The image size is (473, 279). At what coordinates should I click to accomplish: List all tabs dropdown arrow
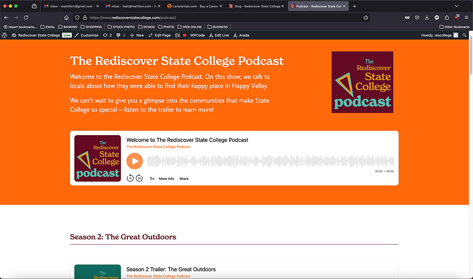pos(456,6)
